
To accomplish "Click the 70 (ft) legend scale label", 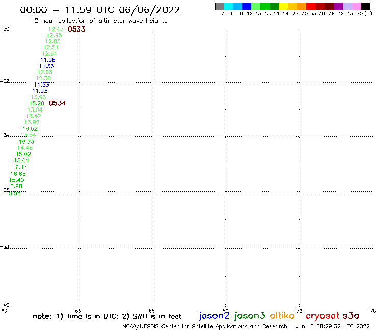I will point(364,13).
